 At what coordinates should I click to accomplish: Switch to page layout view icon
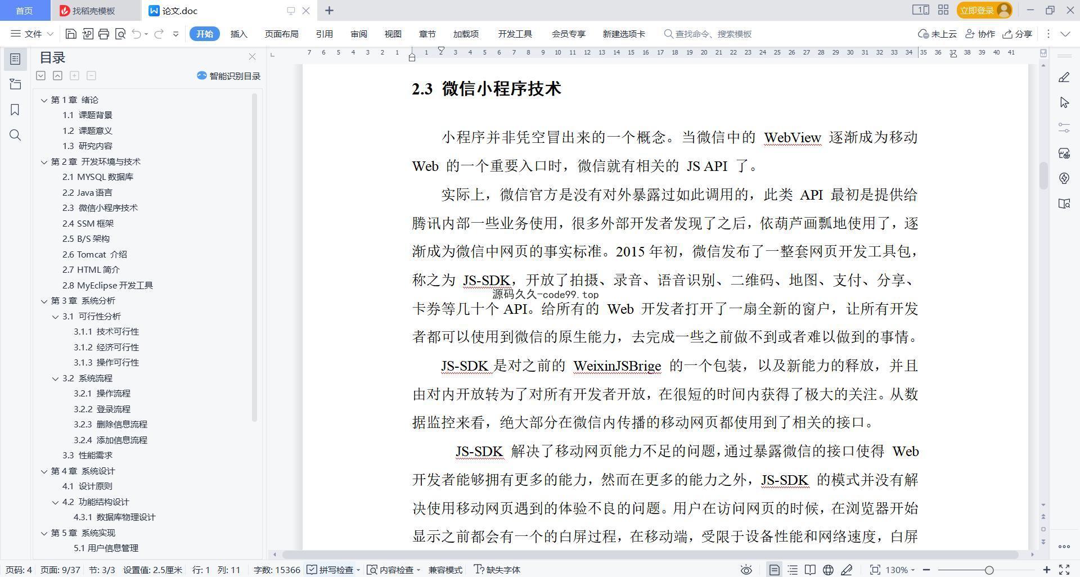(774, 570)
